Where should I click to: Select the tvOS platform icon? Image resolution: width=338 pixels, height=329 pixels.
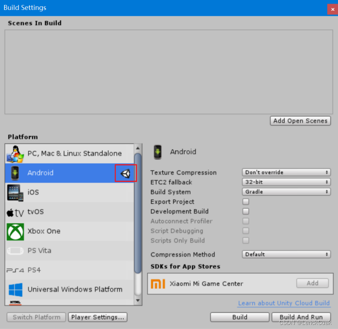tap(15, 212)
